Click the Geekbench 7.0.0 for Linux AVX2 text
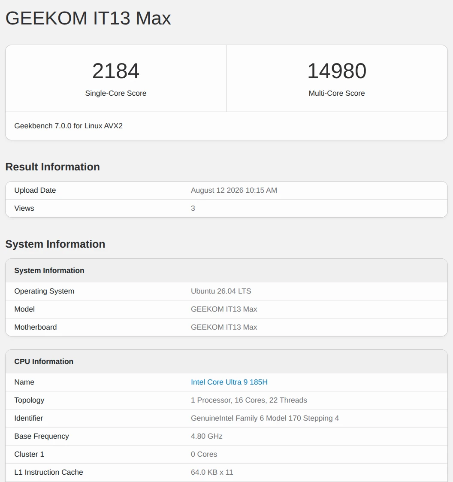The height and width of the screenshot is (482, 453). [x=69, y=126]
